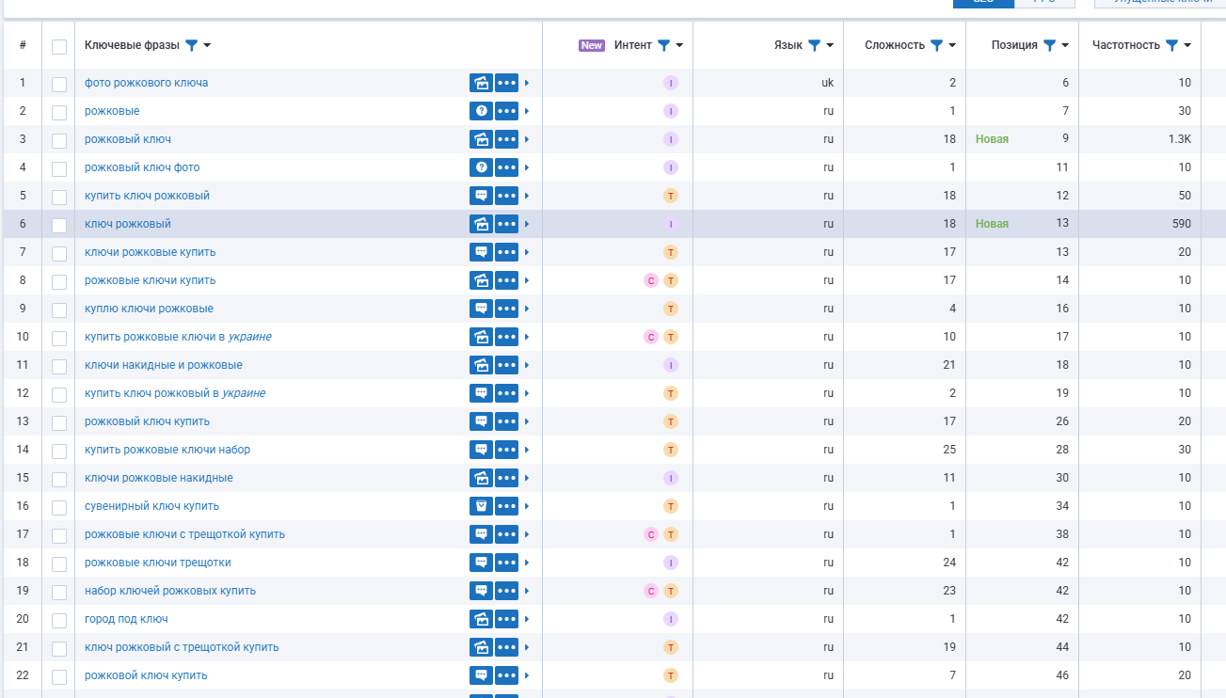Expand arrow for 'ключи рожковые накидные' row
The height and width of the screenshot is (698, 1226).
click(527, 478)
